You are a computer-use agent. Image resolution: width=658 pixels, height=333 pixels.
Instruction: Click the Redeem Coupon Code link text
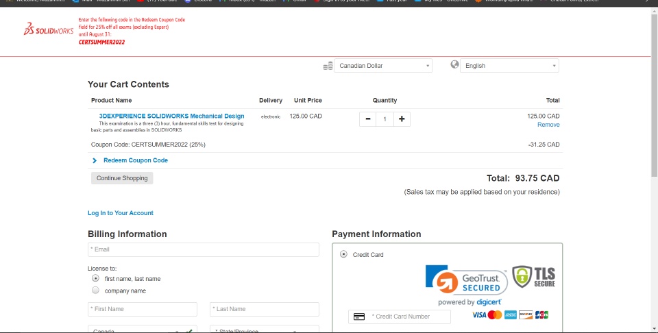click(x=136, y=160)
